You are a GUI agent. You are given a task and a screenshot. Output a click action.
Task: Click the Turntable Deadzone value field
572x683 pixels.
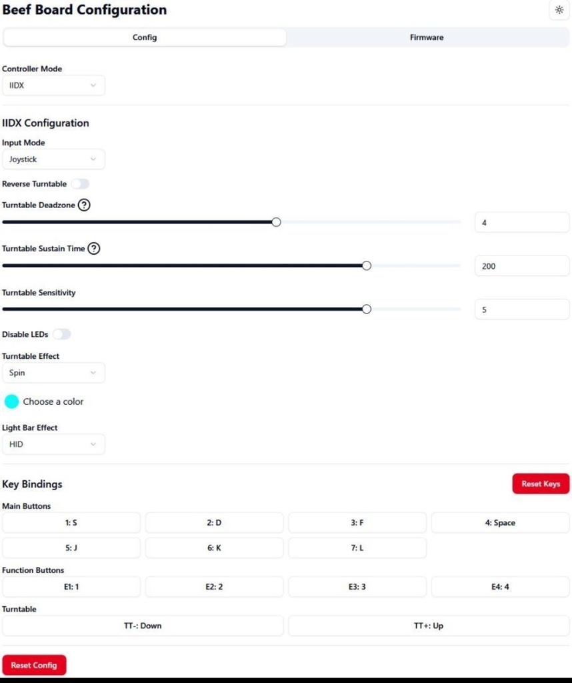click(521, 223)
